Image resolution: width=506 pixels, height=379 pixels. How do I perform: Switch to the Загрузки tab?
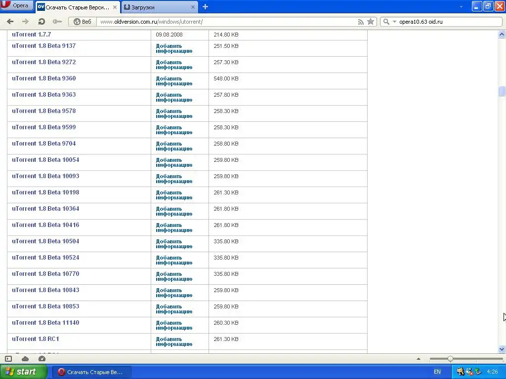click(x=160, y=7)
